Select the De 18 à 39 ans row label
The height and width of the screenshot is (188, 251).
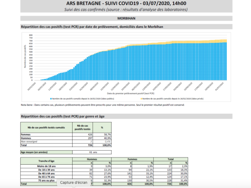[46, 170]
